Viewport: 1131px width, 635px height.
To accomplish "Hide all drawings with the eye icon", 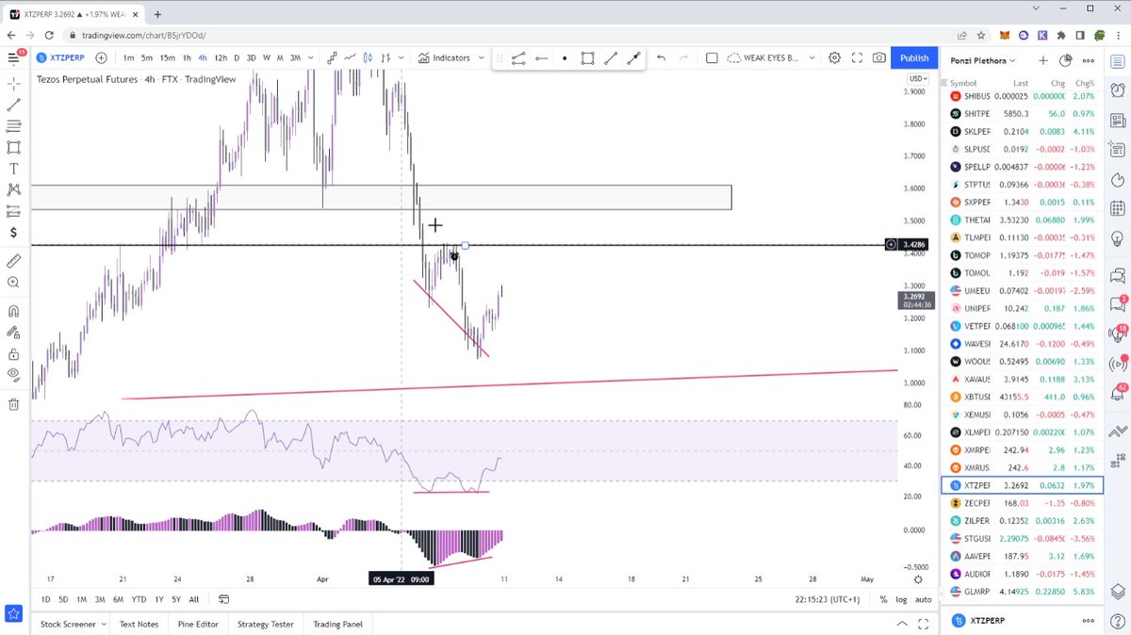I will coord(13,375).
